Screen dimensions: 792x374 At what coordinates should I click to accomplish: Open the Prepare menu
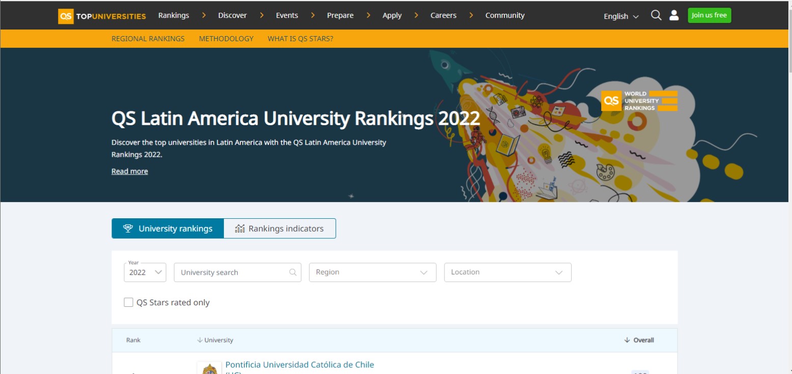pos(341,15)
